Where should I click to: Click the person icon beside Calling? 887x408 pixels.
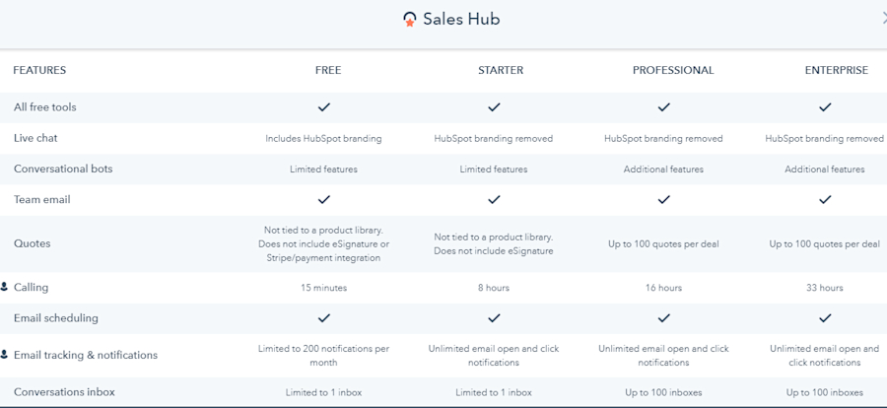[4, 287]
